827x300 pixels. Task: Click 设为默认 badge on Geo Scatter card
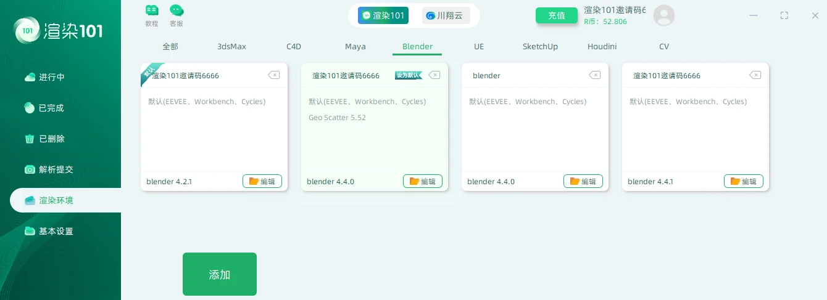tap(409, 75)
